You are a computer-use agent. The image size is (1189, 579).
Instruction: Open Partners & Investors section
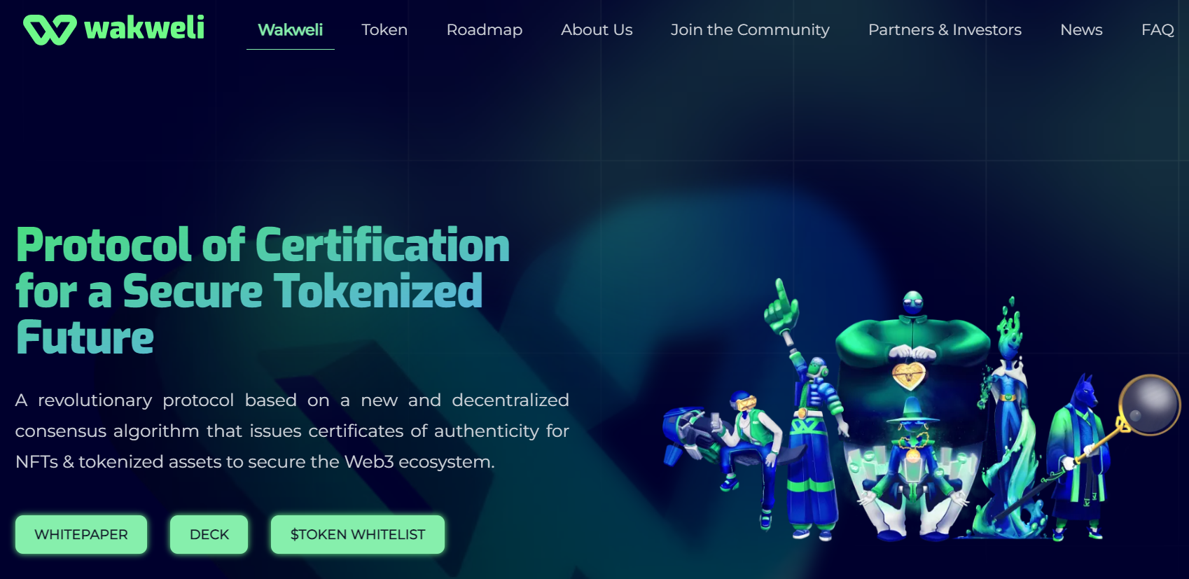click(x=945, y=30)
